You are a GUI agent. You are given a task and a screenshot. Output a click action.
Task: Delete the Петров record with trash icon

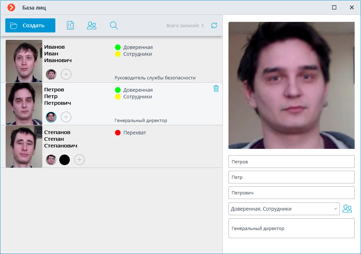[216, 89]
